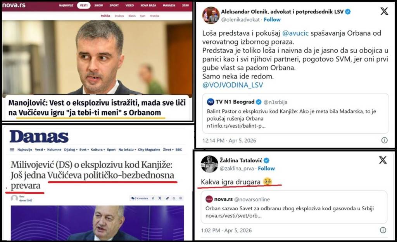Share the Danas article via X icon
397x242 pixels.
click(160, 198)
